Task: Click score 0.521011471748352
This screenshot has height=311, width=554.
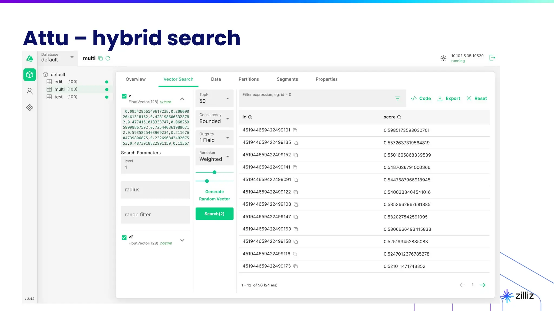Action: 404,266
